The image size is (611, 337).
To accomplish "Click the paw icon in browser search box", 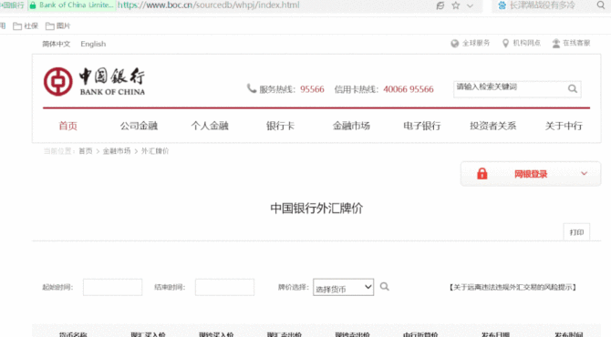I will pos(502,5).
